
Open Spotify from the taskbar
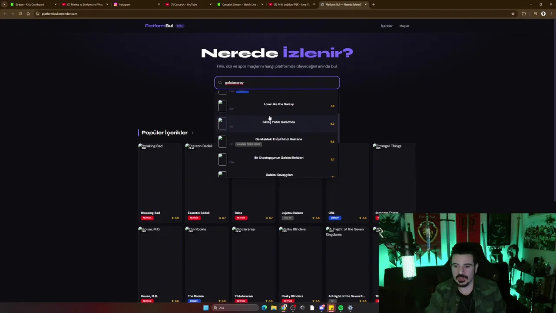tap(341, 308)
